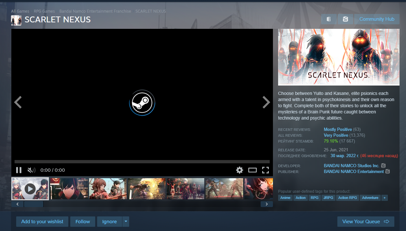Select the Action RPG tag

click(347, 198)
